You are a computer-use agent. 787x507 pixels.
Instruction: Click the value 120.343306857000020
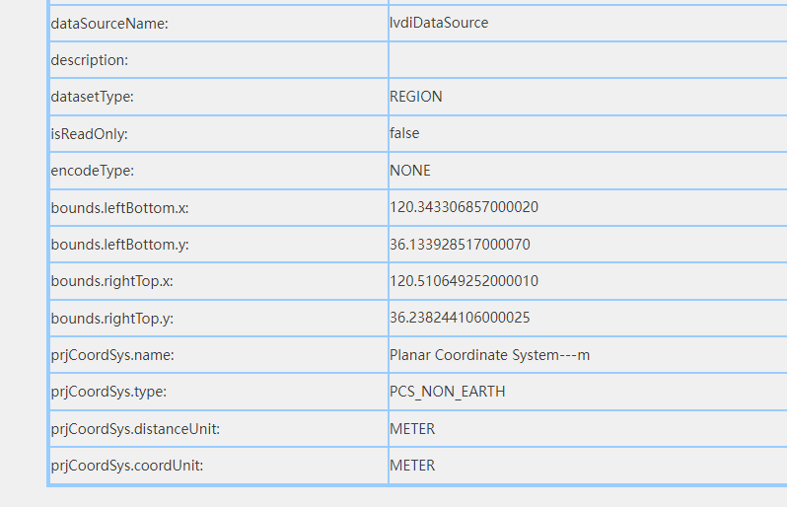click(464, 207)
